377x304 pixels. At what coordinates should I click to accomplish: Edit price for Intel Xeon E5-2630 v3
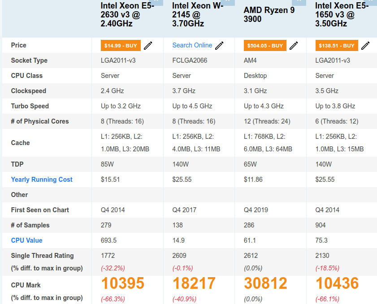click(x=148, y=46)
